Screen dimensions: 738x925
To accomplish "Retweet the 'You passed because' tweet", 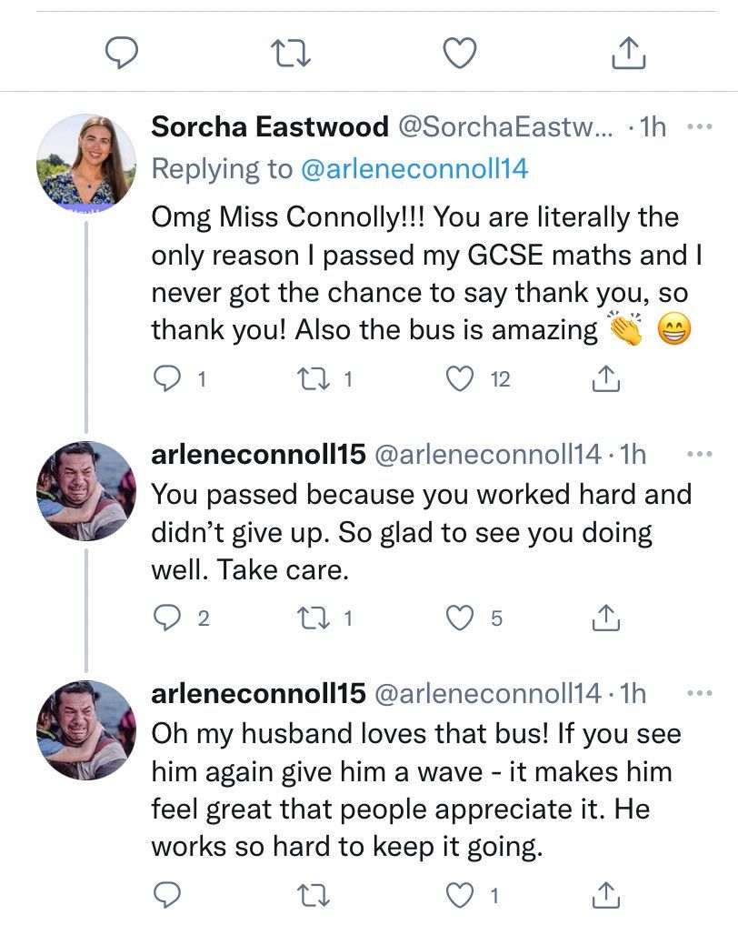I will [x=318, y=619].
